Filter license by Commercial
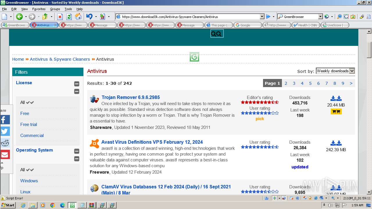 (x=32, y=136)
